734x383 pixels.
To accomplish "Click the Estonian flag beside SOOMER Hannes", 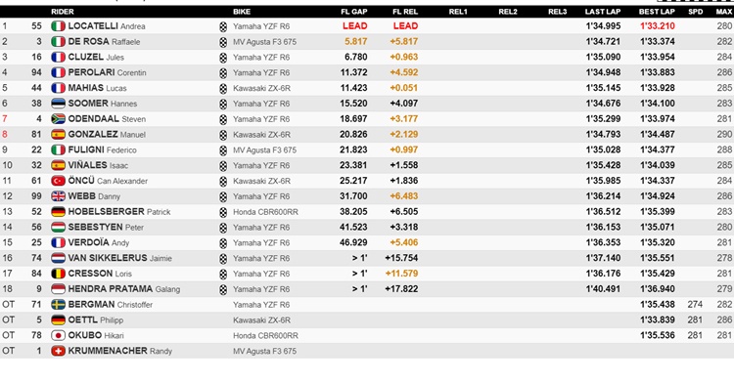I will 58,104.
